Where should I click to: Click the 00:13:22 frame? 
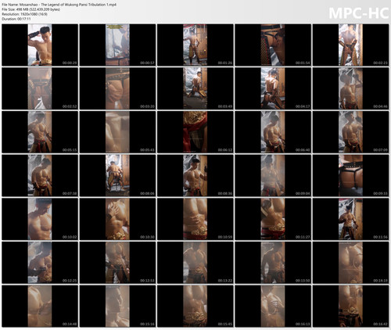click(195, 263)
